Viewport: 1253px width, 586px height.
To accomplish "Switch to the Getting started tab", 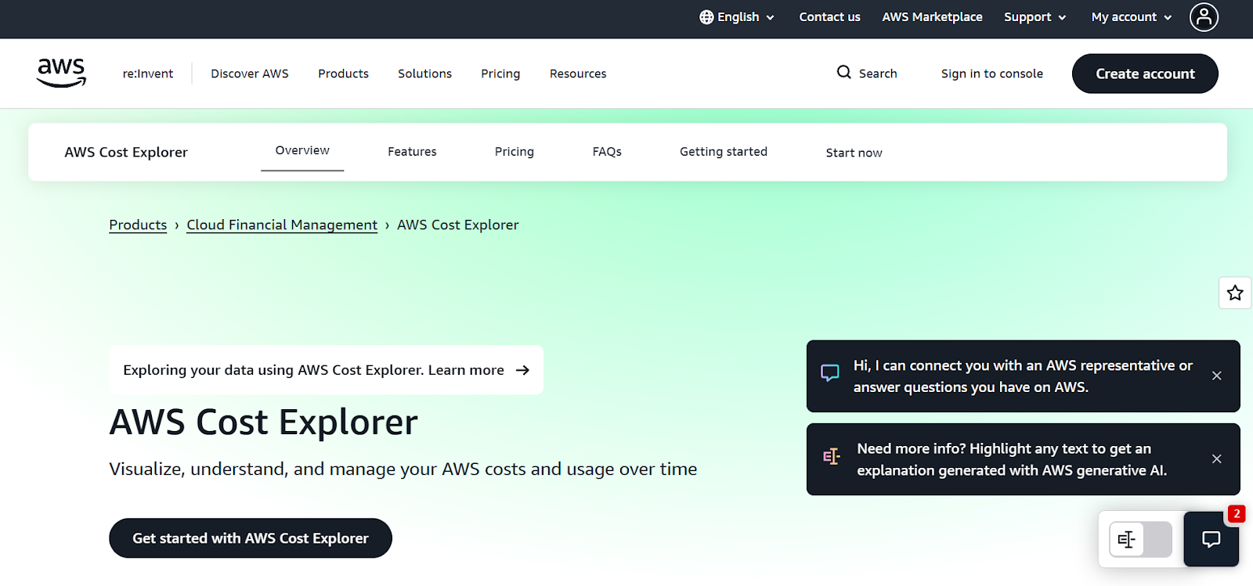I will [724, 152].
